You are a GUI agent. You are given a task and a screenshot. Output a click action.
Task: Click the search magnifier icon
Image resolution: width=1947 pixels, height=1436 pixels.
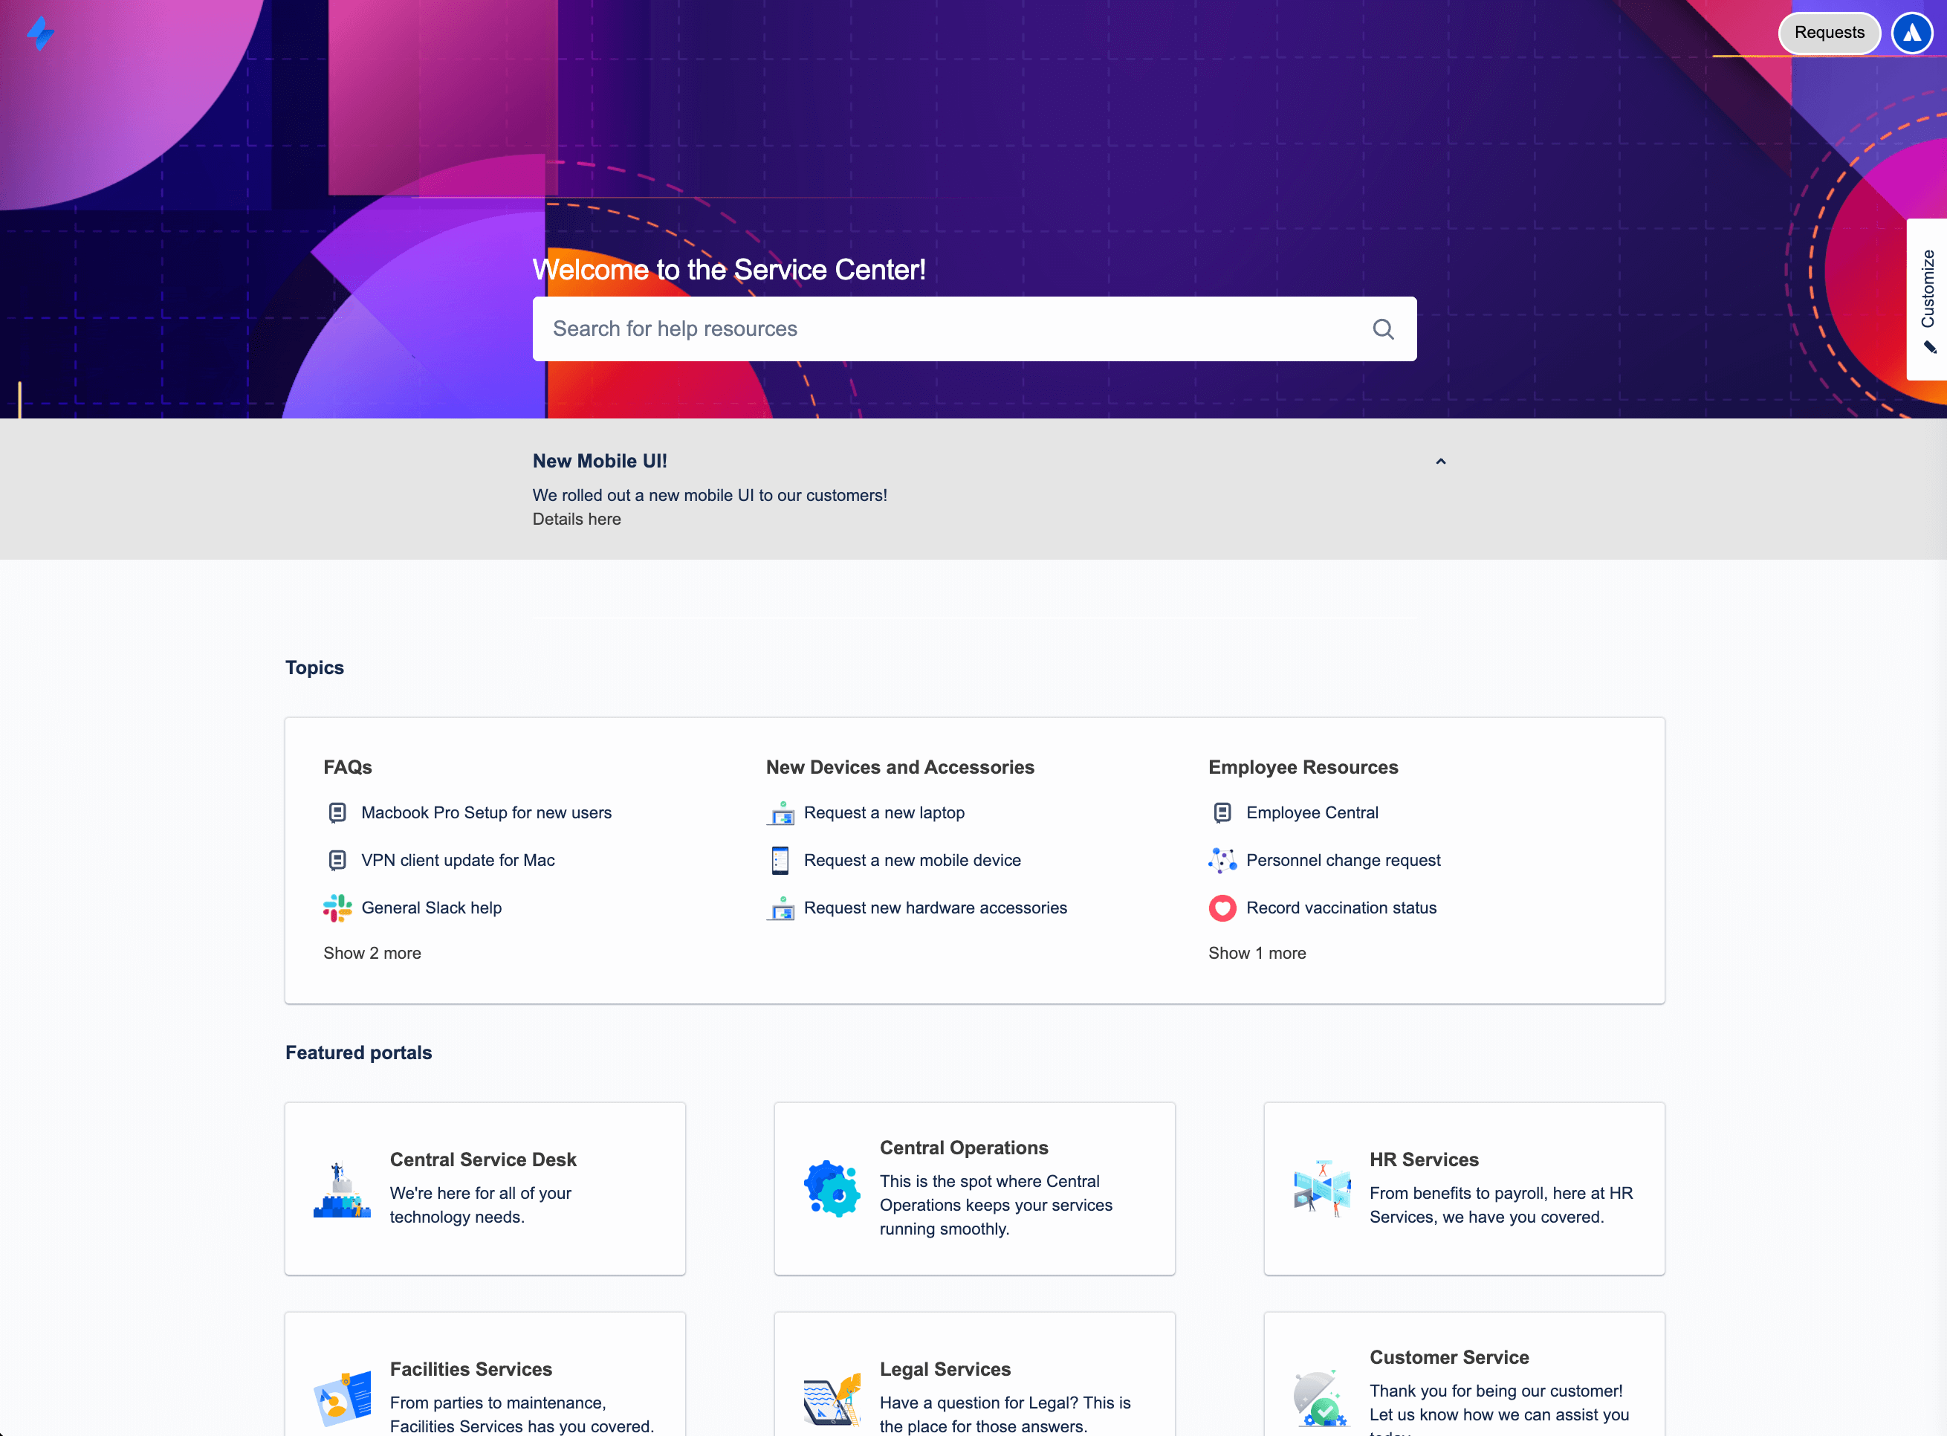1383,329
